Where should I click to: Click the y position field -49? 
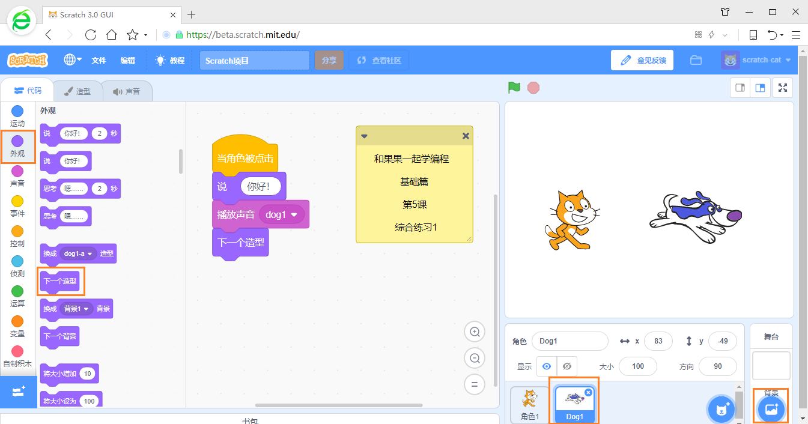pyautogui.click(x=723, y=341)
